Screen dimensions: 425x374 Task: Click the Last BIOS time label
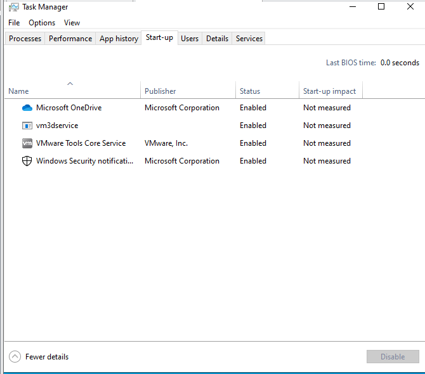(351, 63)
